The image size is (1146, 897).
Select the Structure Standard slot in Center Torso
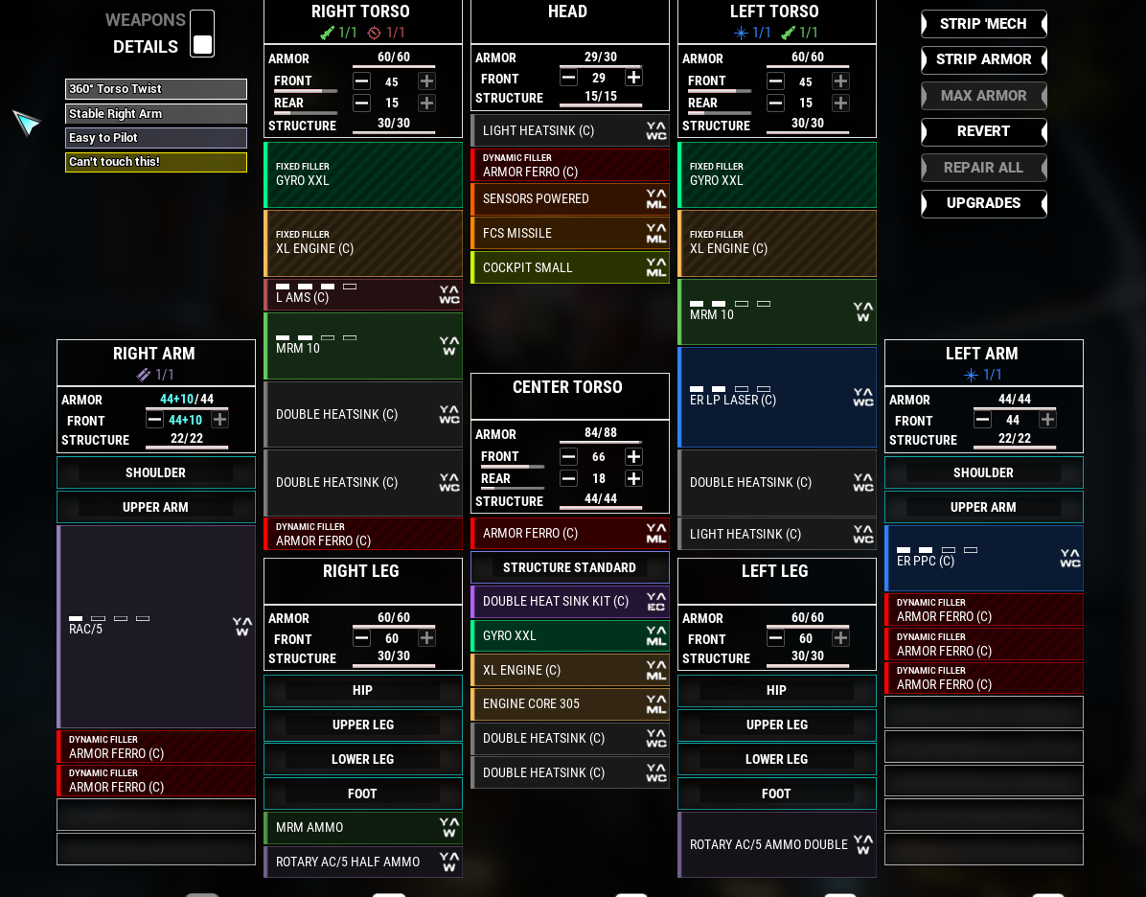point(570,567)
